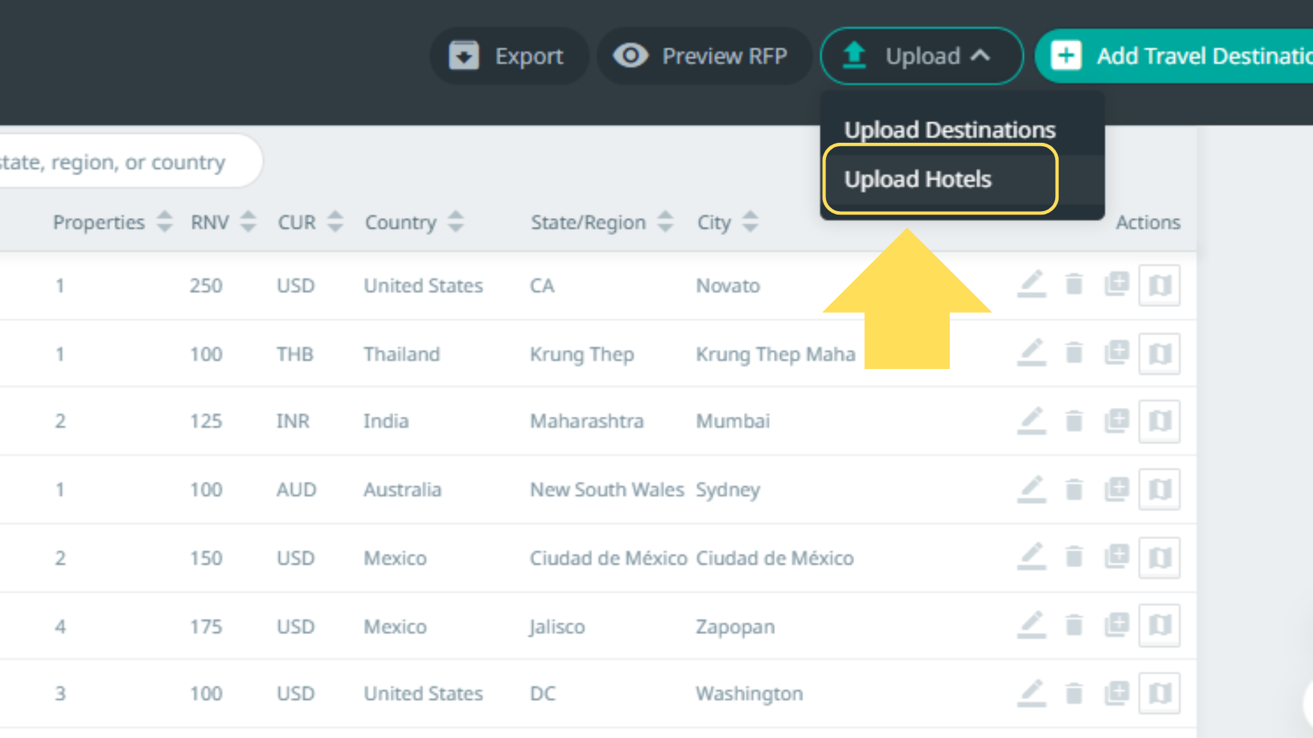
Task: Sort table by Properties column
Action: pyautogui.click(x=164, y=222)
